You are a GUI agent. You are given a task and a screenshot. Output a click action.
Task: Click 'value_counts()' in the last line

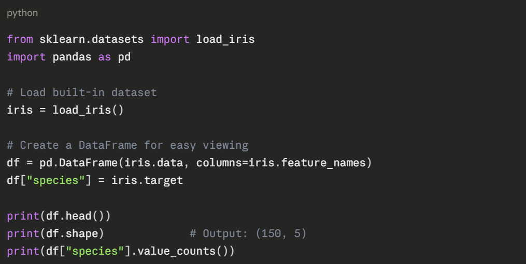[x=183, y=251]
